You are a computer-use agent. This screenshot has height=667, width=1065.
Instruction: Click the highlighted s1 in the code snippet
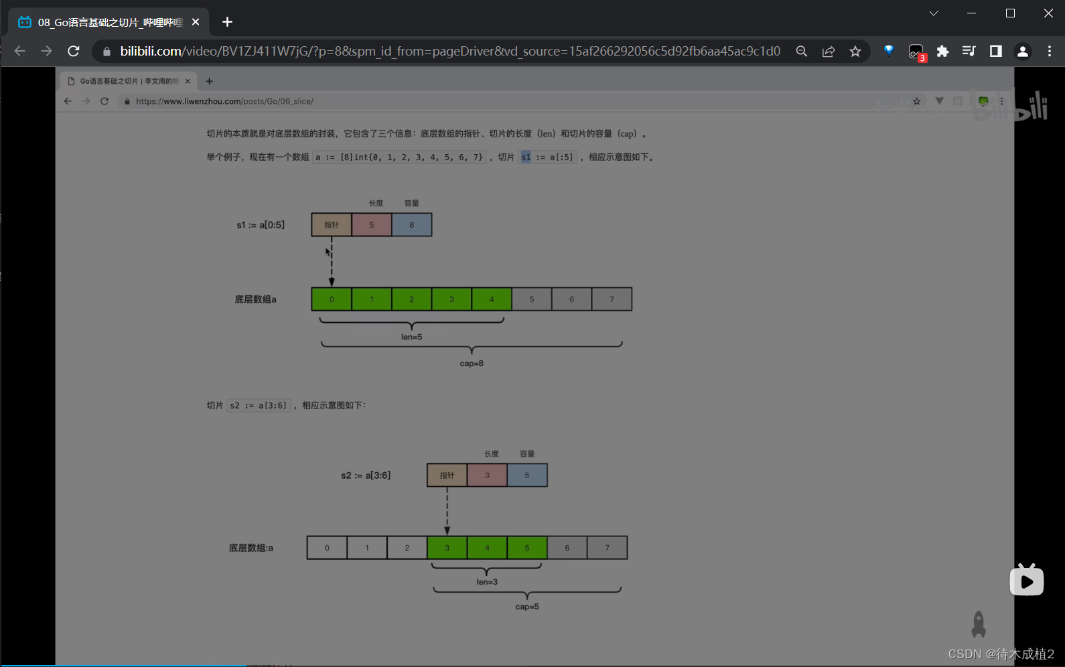(526, 157)
